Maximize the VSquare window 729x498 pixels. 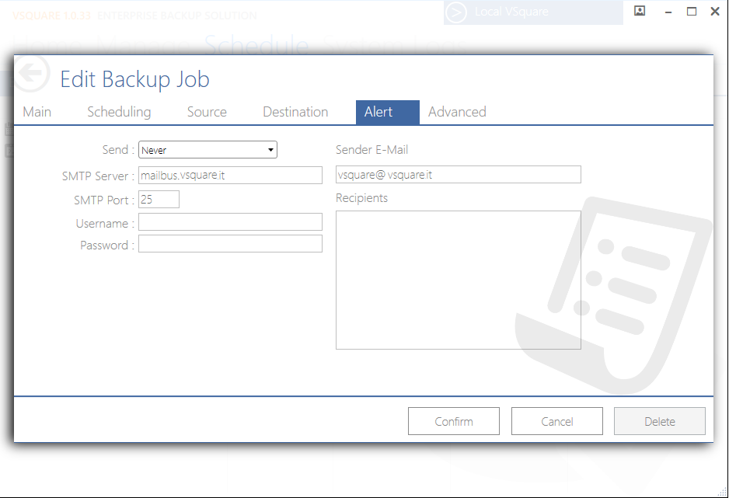pyautogui.click(x=692, y=12)
